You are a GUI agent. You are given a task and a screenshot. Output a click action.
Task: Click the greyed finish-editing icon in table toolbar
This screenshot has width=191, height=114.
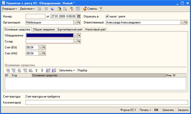coord(30,70)
